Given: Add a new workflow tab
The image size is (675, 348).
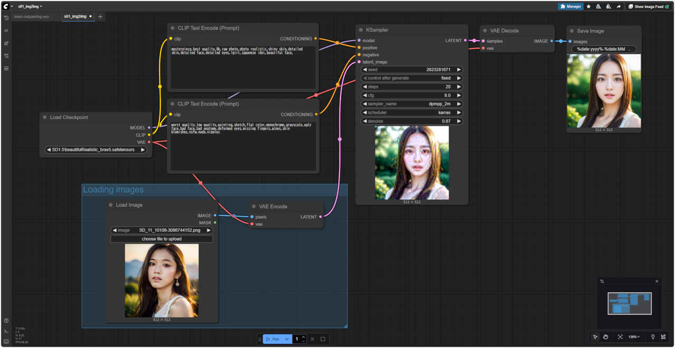Looking at the screenshot, I should [100, 16].
